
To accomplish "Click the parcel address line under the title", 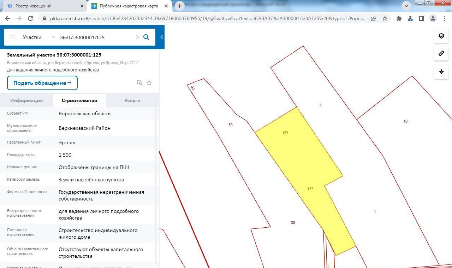I will click(73, 63).
